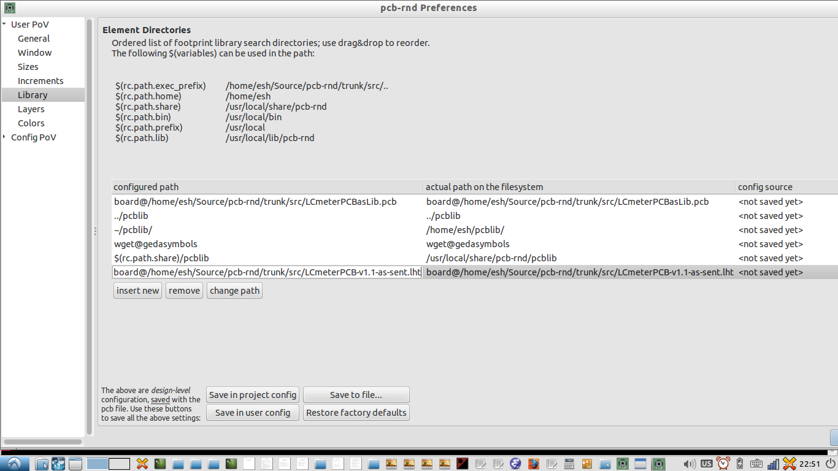Viewport: 838px width, 471px height.
Task: Open the file manager from the taskbar
Action: point(42,464)
